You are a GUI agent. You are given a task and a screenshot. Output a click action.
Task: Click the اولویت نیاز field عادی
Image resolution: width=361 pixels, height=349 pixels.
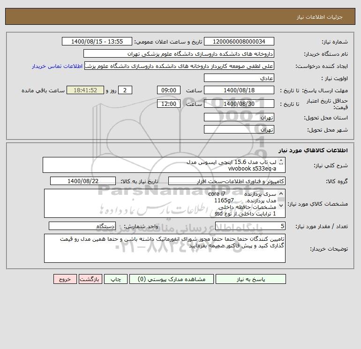point(239,78)
